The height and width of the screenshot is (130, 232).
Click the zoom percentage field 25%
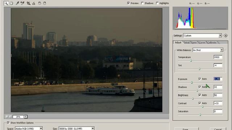18,117
